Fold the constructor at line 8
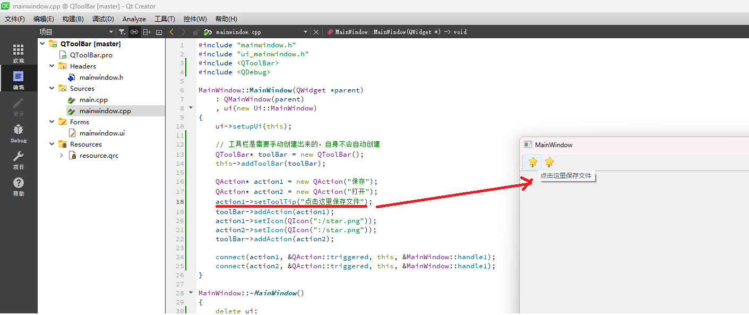The height and width of the screenshot is (315, 749). point(191,108)
